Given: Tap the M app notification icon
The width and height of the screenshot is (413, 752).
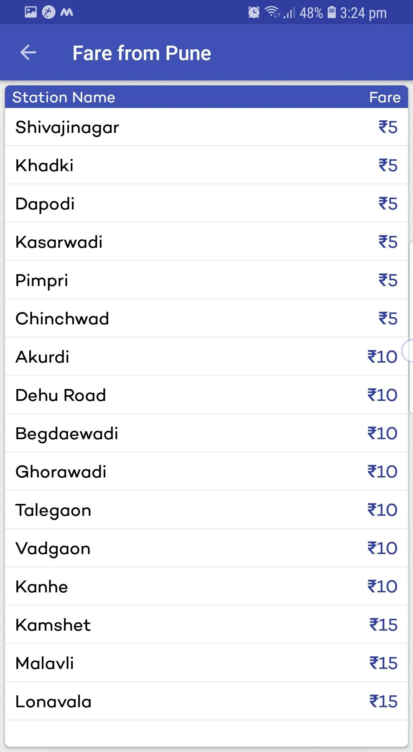Looking at the screenshot, I should coord(67,12).
